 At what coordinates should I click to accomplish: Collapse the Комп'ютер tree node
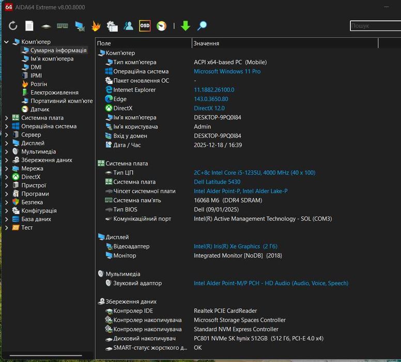pyautogui.click(x=6, y=42)
